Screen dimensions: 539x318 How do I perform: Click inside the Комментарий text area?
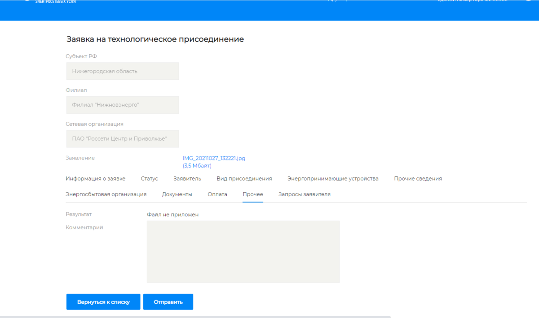[243, 252]
